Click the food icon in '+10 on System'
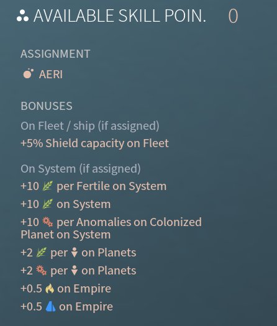Viewport: 277px width, 326px height. click(x=47, y=204)
